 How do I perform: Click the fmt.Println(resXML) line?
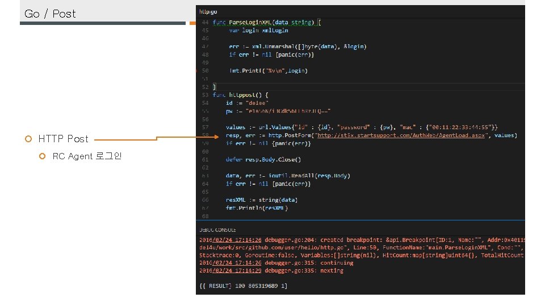pos(257,208)
